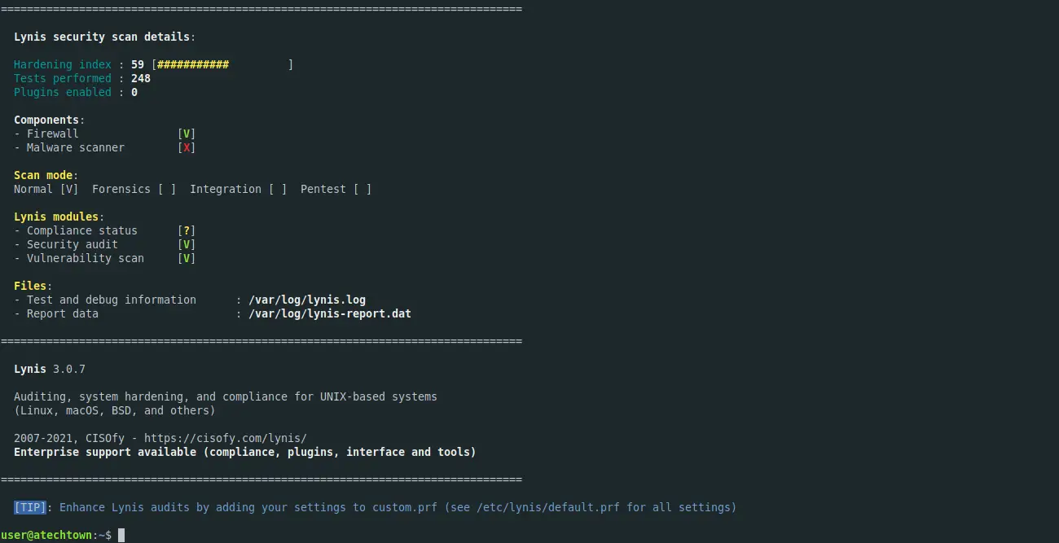Click the green V beside Security audit
Screen dimensions: 1059x543
pyautogui.click(x=187, y=244)
